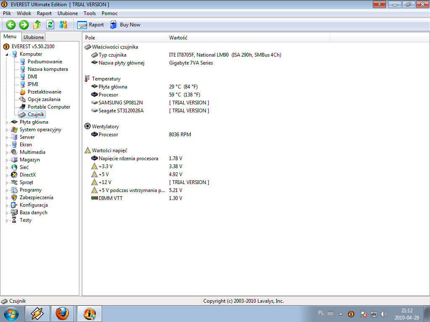This screenshot has width=430, height=322.
Task: Open the Widok menu
Action: point(24,13)
